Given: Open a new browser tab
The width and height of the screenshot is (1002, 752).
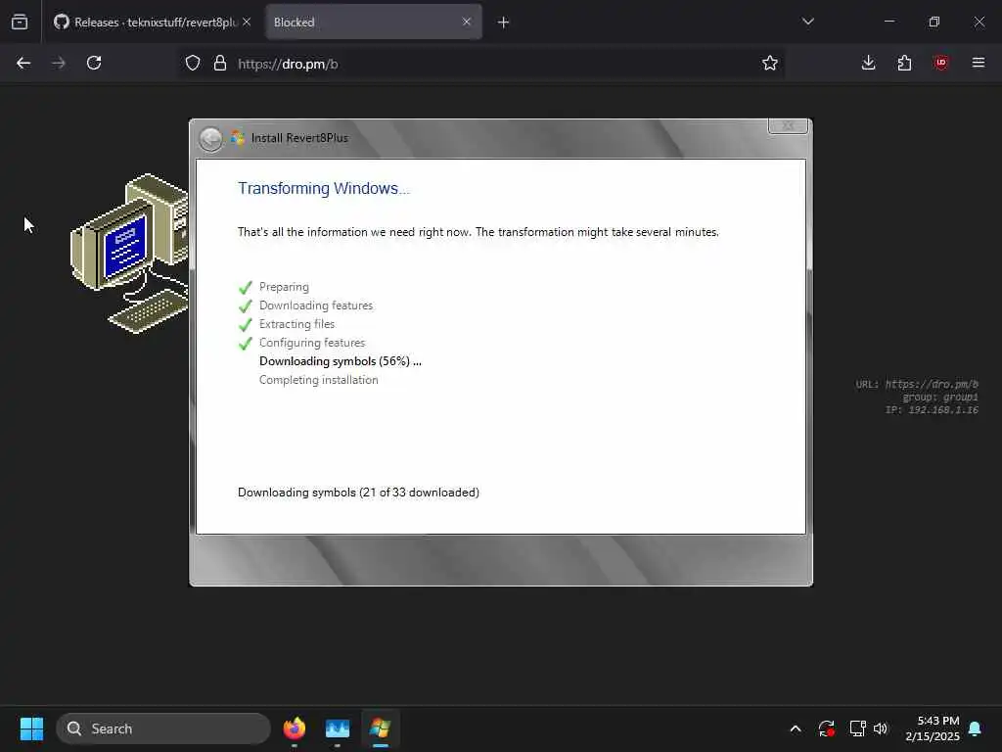Looking at the screenshot, I should [x=504, y=23].
